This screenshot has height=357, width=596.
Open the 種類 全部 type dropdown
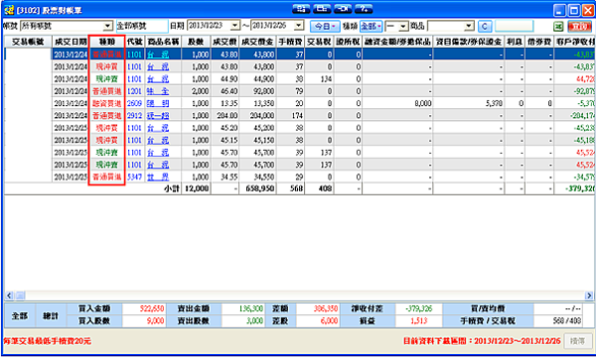[x=371, y=26]
